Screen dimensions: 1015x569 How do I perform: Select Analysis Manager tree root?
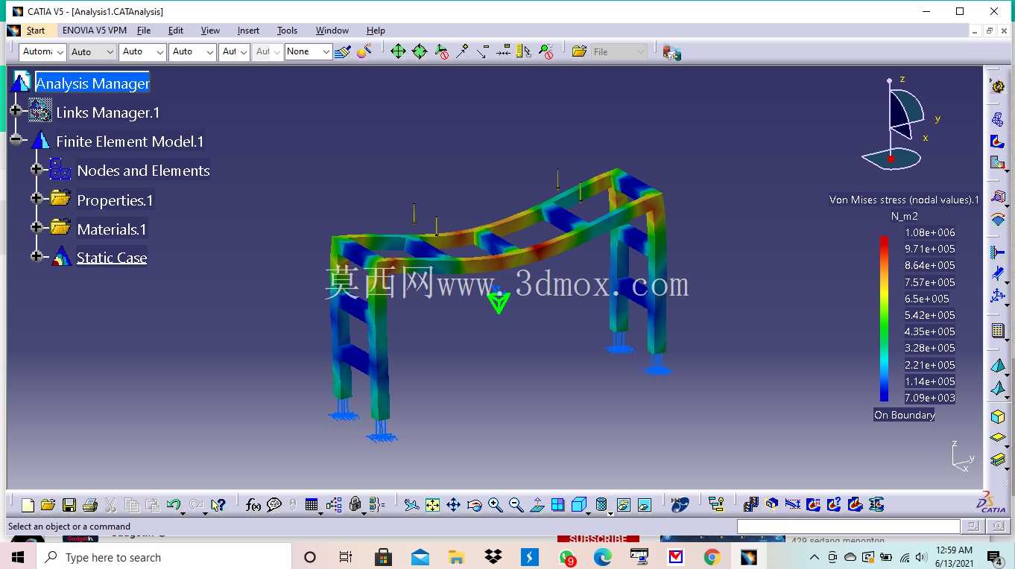[92, 83]
